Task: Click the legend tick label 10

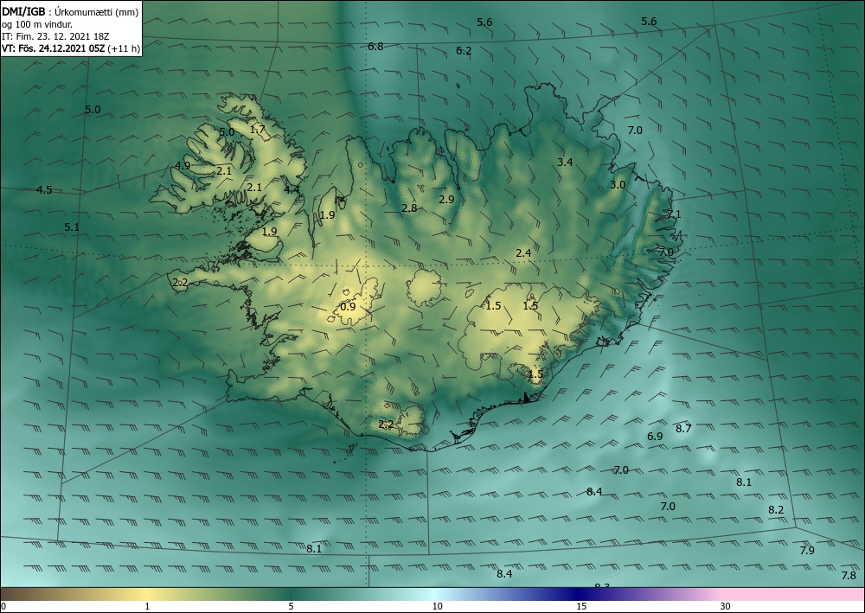Action: coord(438,606)
